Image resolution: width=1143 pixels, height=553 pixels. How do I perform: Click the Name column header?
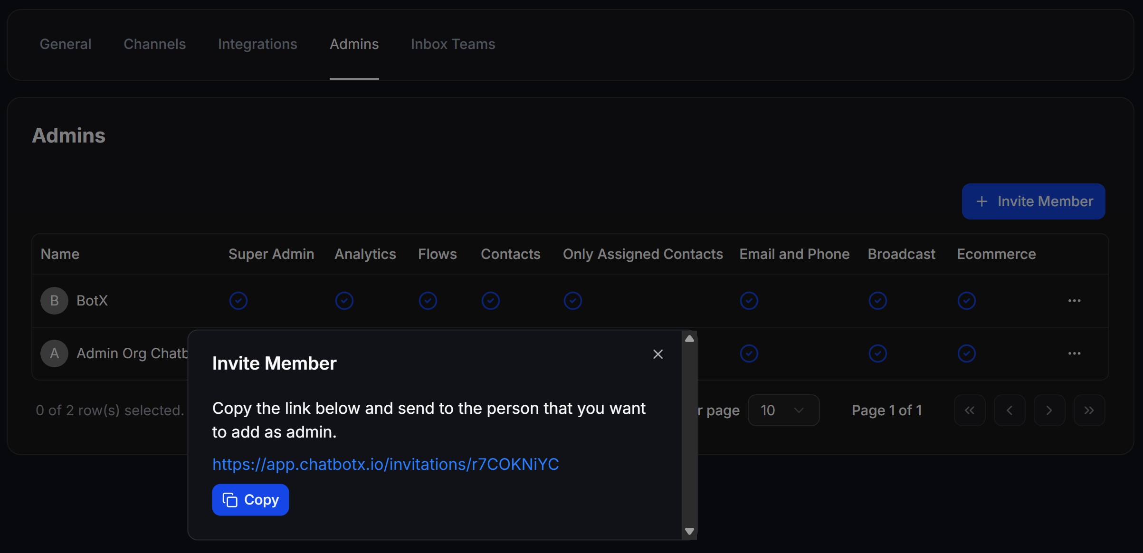tap(60, 254)
